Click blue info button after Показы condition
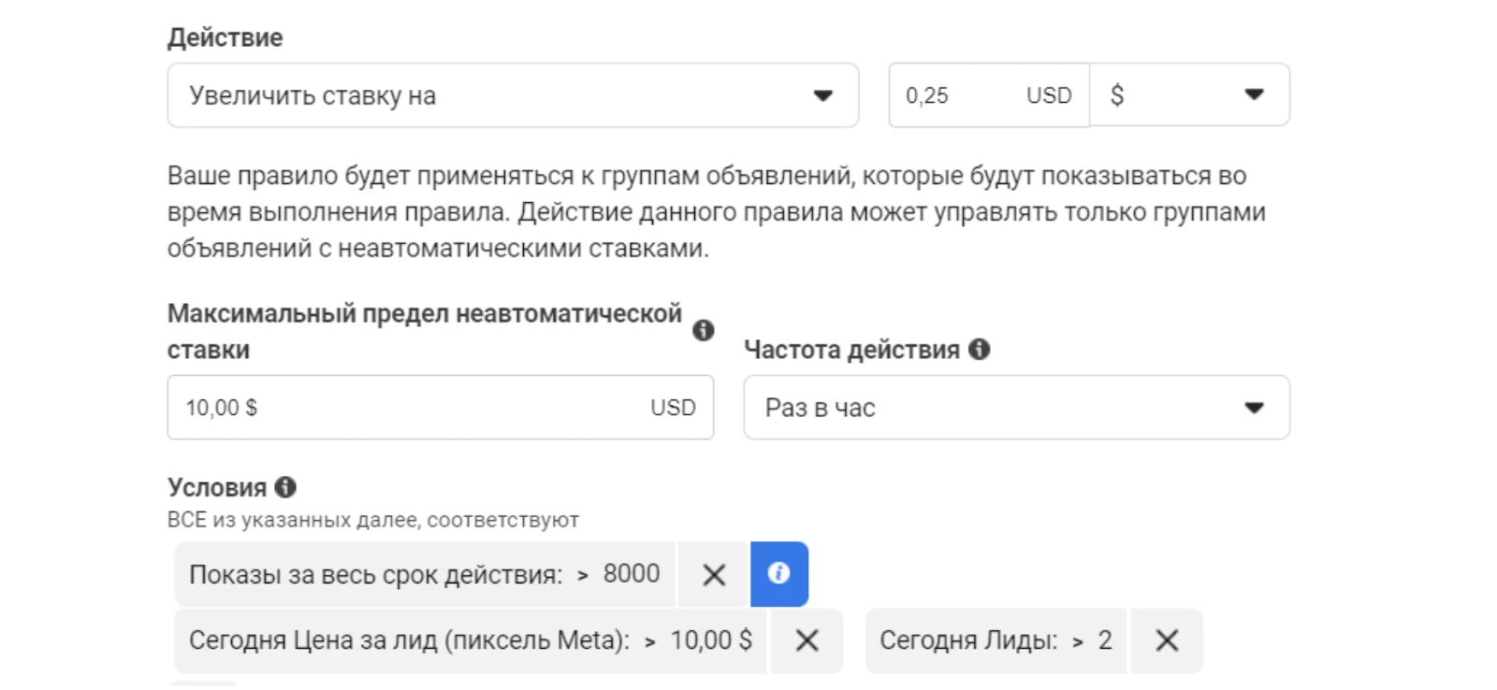Screen dimensions: 1497x690 point(779,574)
